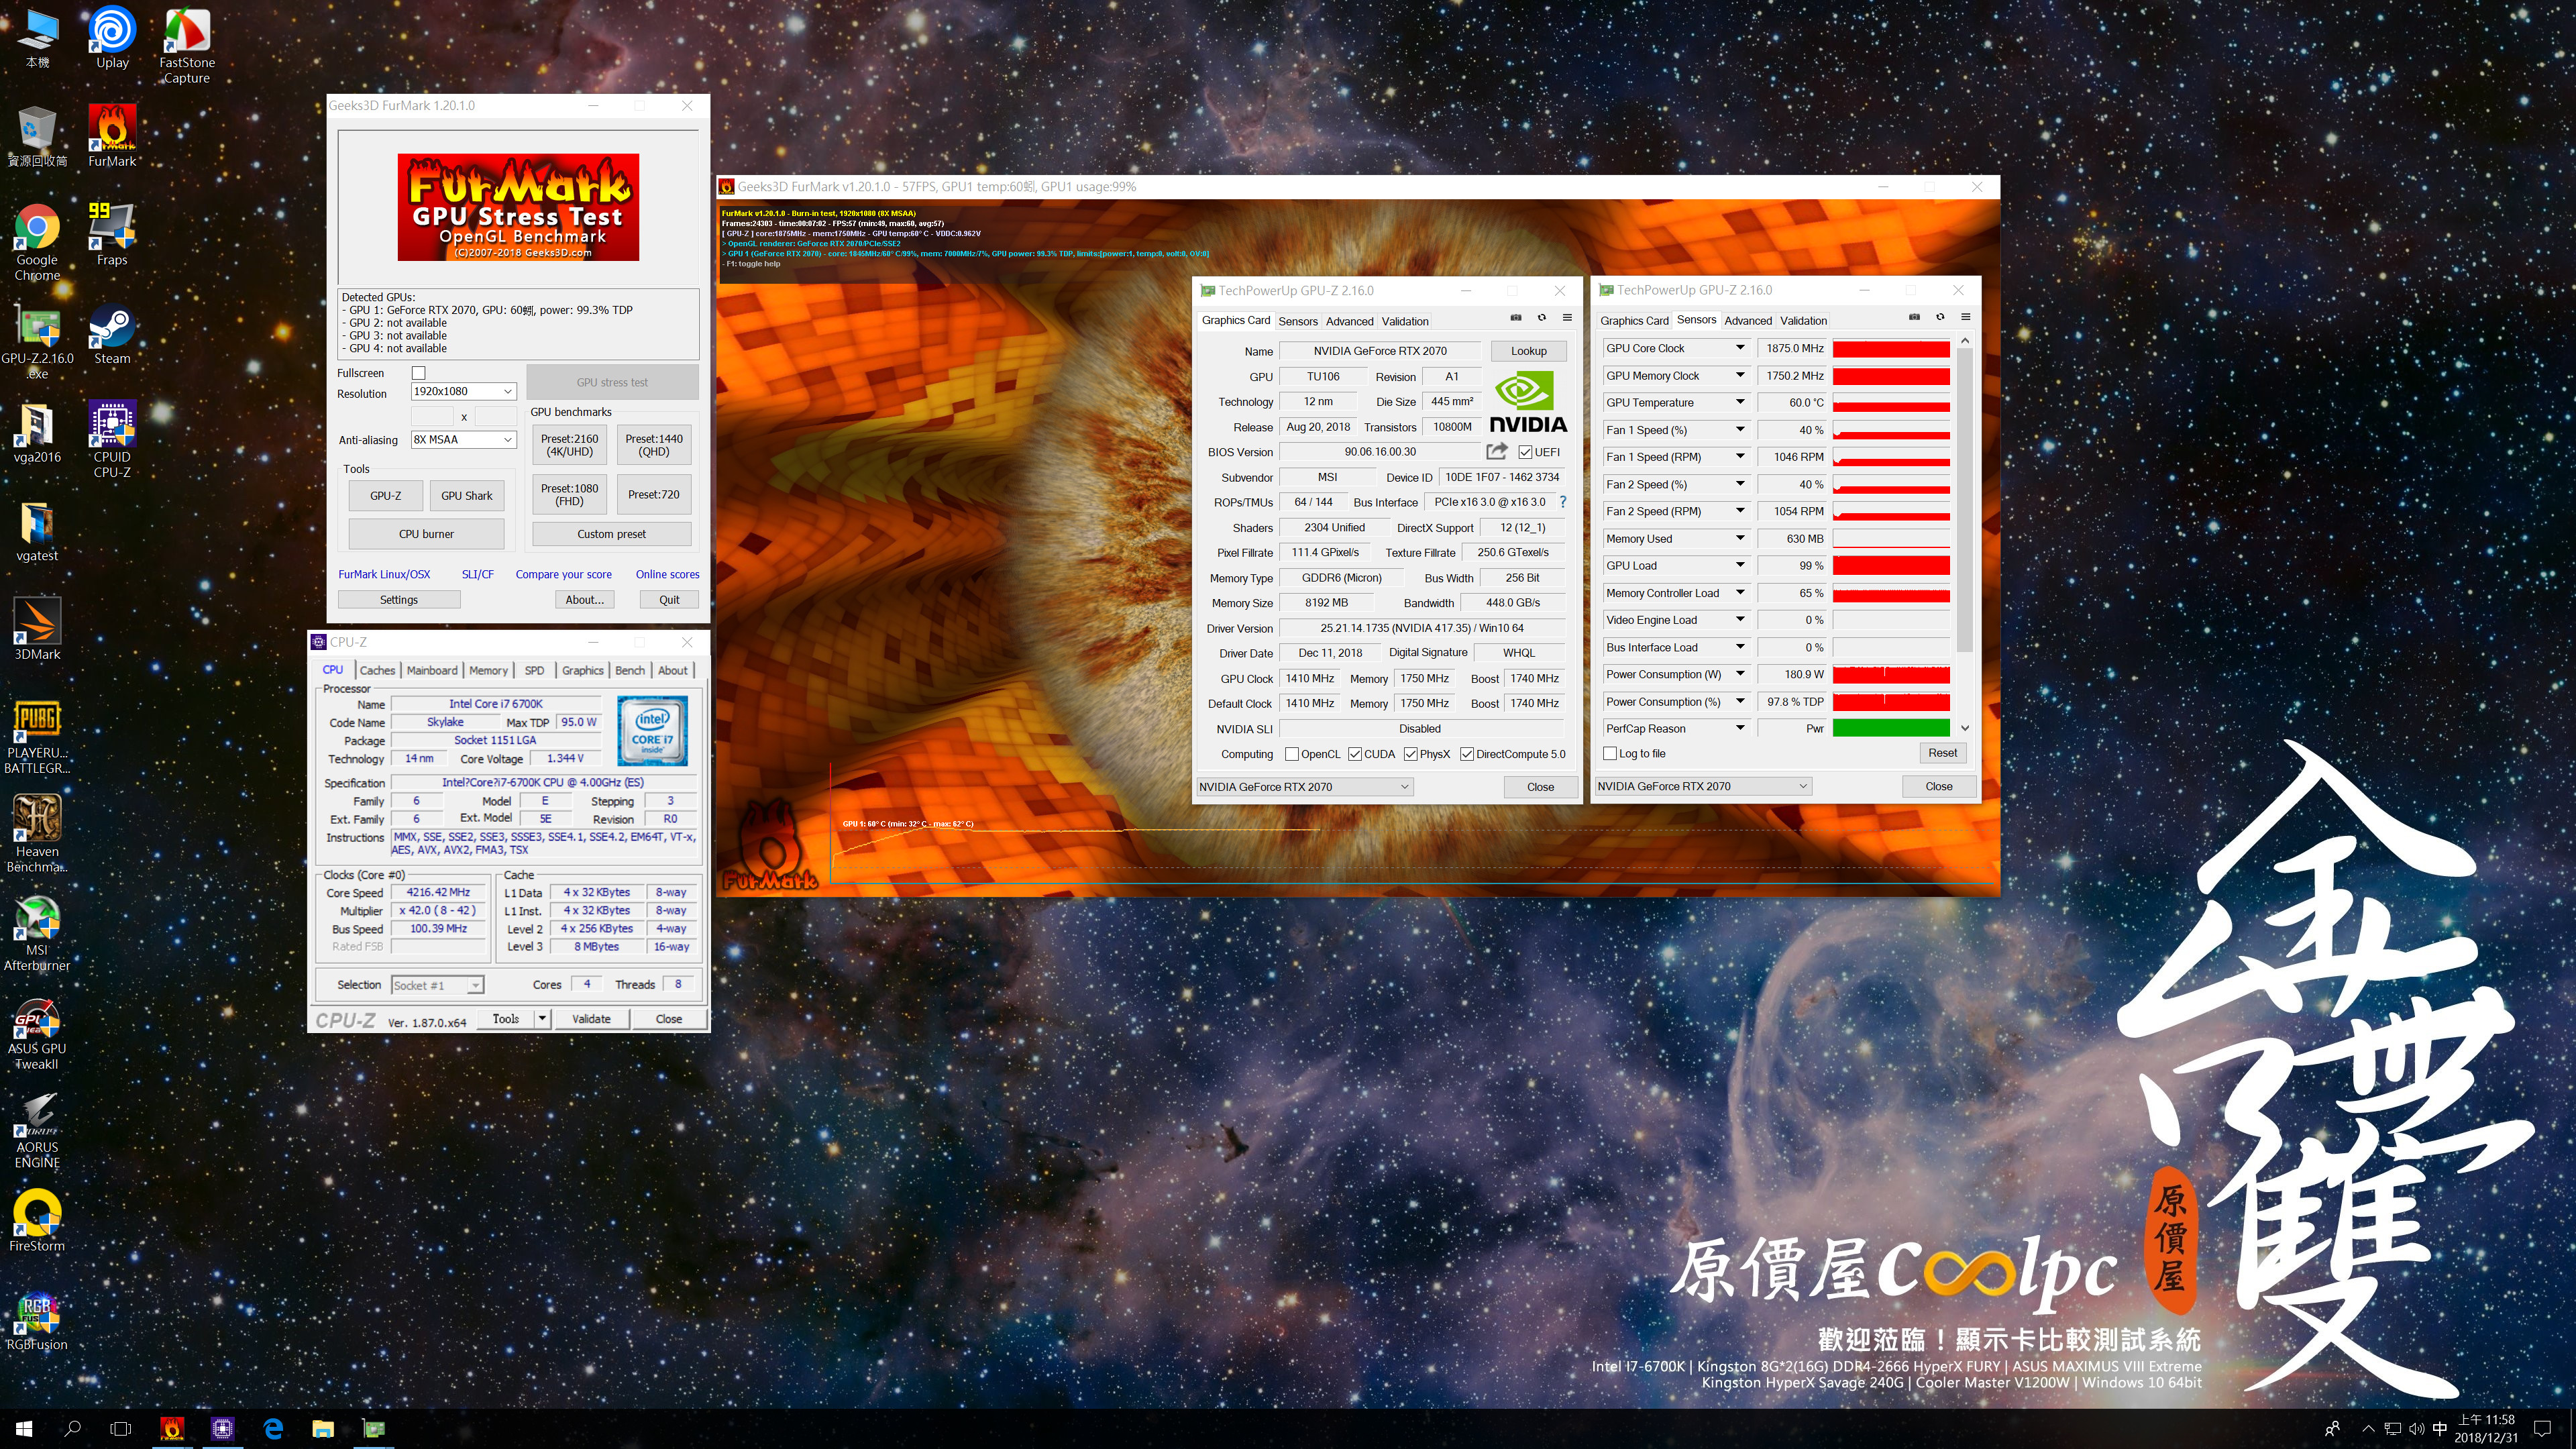2576x1449 pixels.
Task: Expand the GPU Core Clock sensor dropdown
Action: tap(1740, 348)
